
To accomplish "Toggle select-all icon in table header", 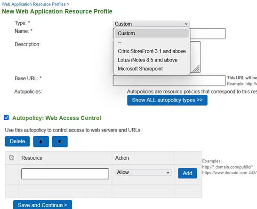I will (x=11, y=158).
